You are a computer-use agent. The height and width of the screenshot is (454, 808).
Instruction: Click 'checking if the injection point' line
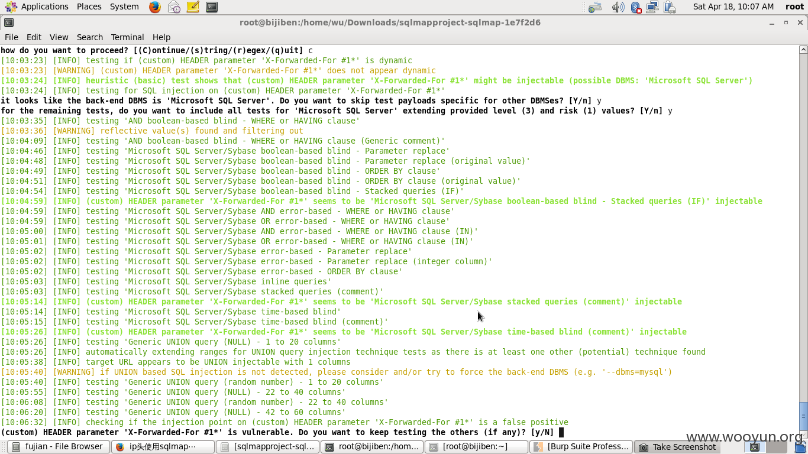(x=285, y=422)
